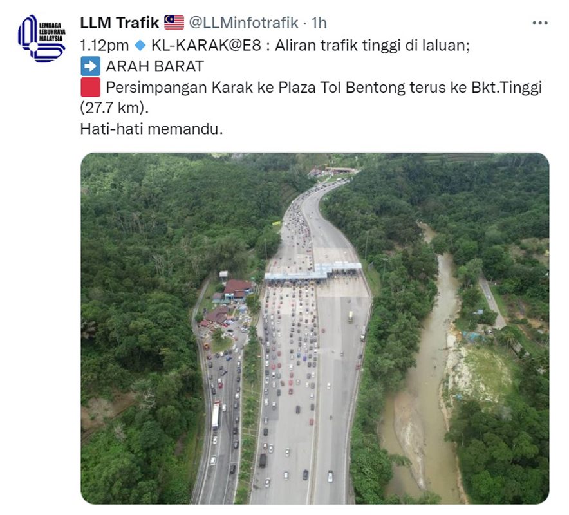
Task: Click the blue diamond emoji after 1.12pm
Action: (x=140, y=45)
